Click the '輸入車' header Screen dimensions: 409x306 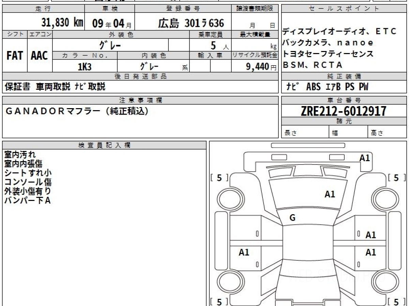click(x=210, y=55)
